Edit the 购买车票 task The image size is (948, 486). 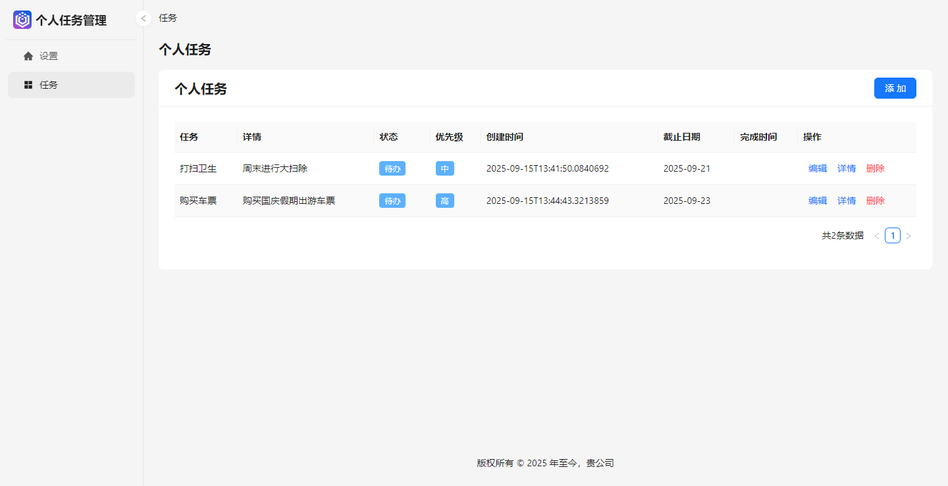pyautogui.click(x=817, y=201)
